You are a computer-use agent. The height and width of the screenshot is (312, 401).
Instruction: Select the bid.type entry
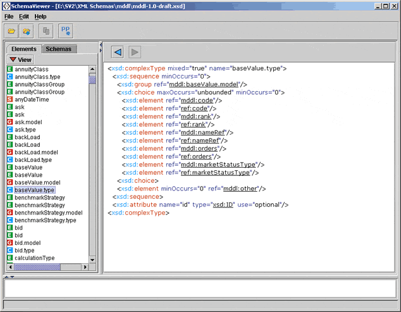(x=24, y=251)
